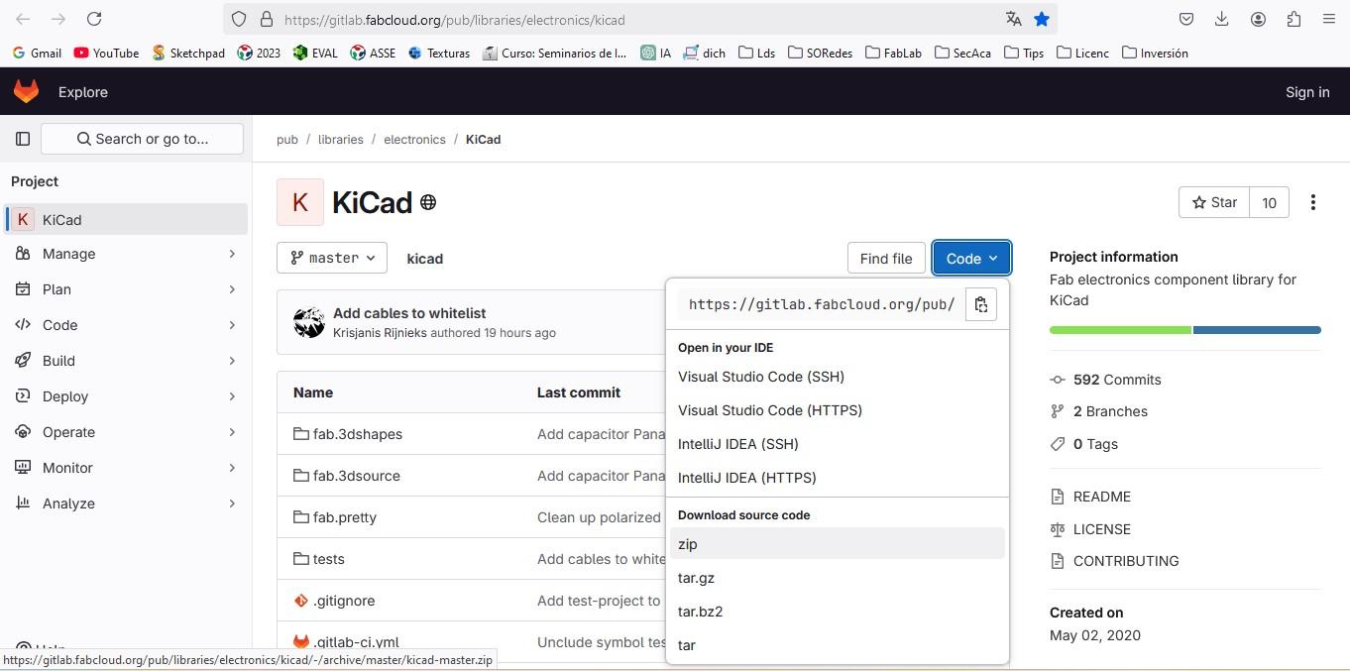The height and width of the screenshot is (671, 1350).
Task: Collapse the Code dropdown button
Action: click(971, 258)
